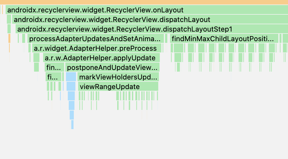Image resolution: width=288 pixels, height=159 pixels.
Task: Click the narrow green bar right of findMinMaxChildLayoutPositi
Action: pyautogui.click(x=281, y=38)
